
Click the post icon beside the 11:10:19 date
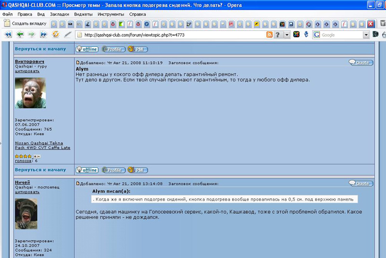[x=78, y=63]
